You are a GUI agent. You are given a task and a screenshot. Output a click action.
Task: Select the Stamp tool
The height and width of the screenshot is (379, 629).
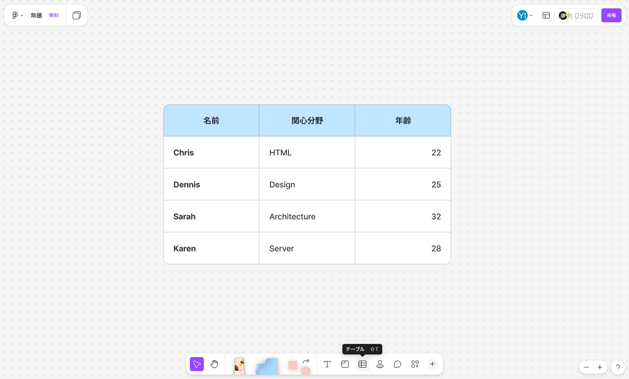click(380, 364)
